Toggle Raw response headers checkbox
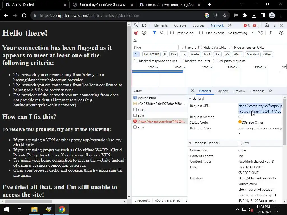The image size is (287, 215). click(240, 143)
